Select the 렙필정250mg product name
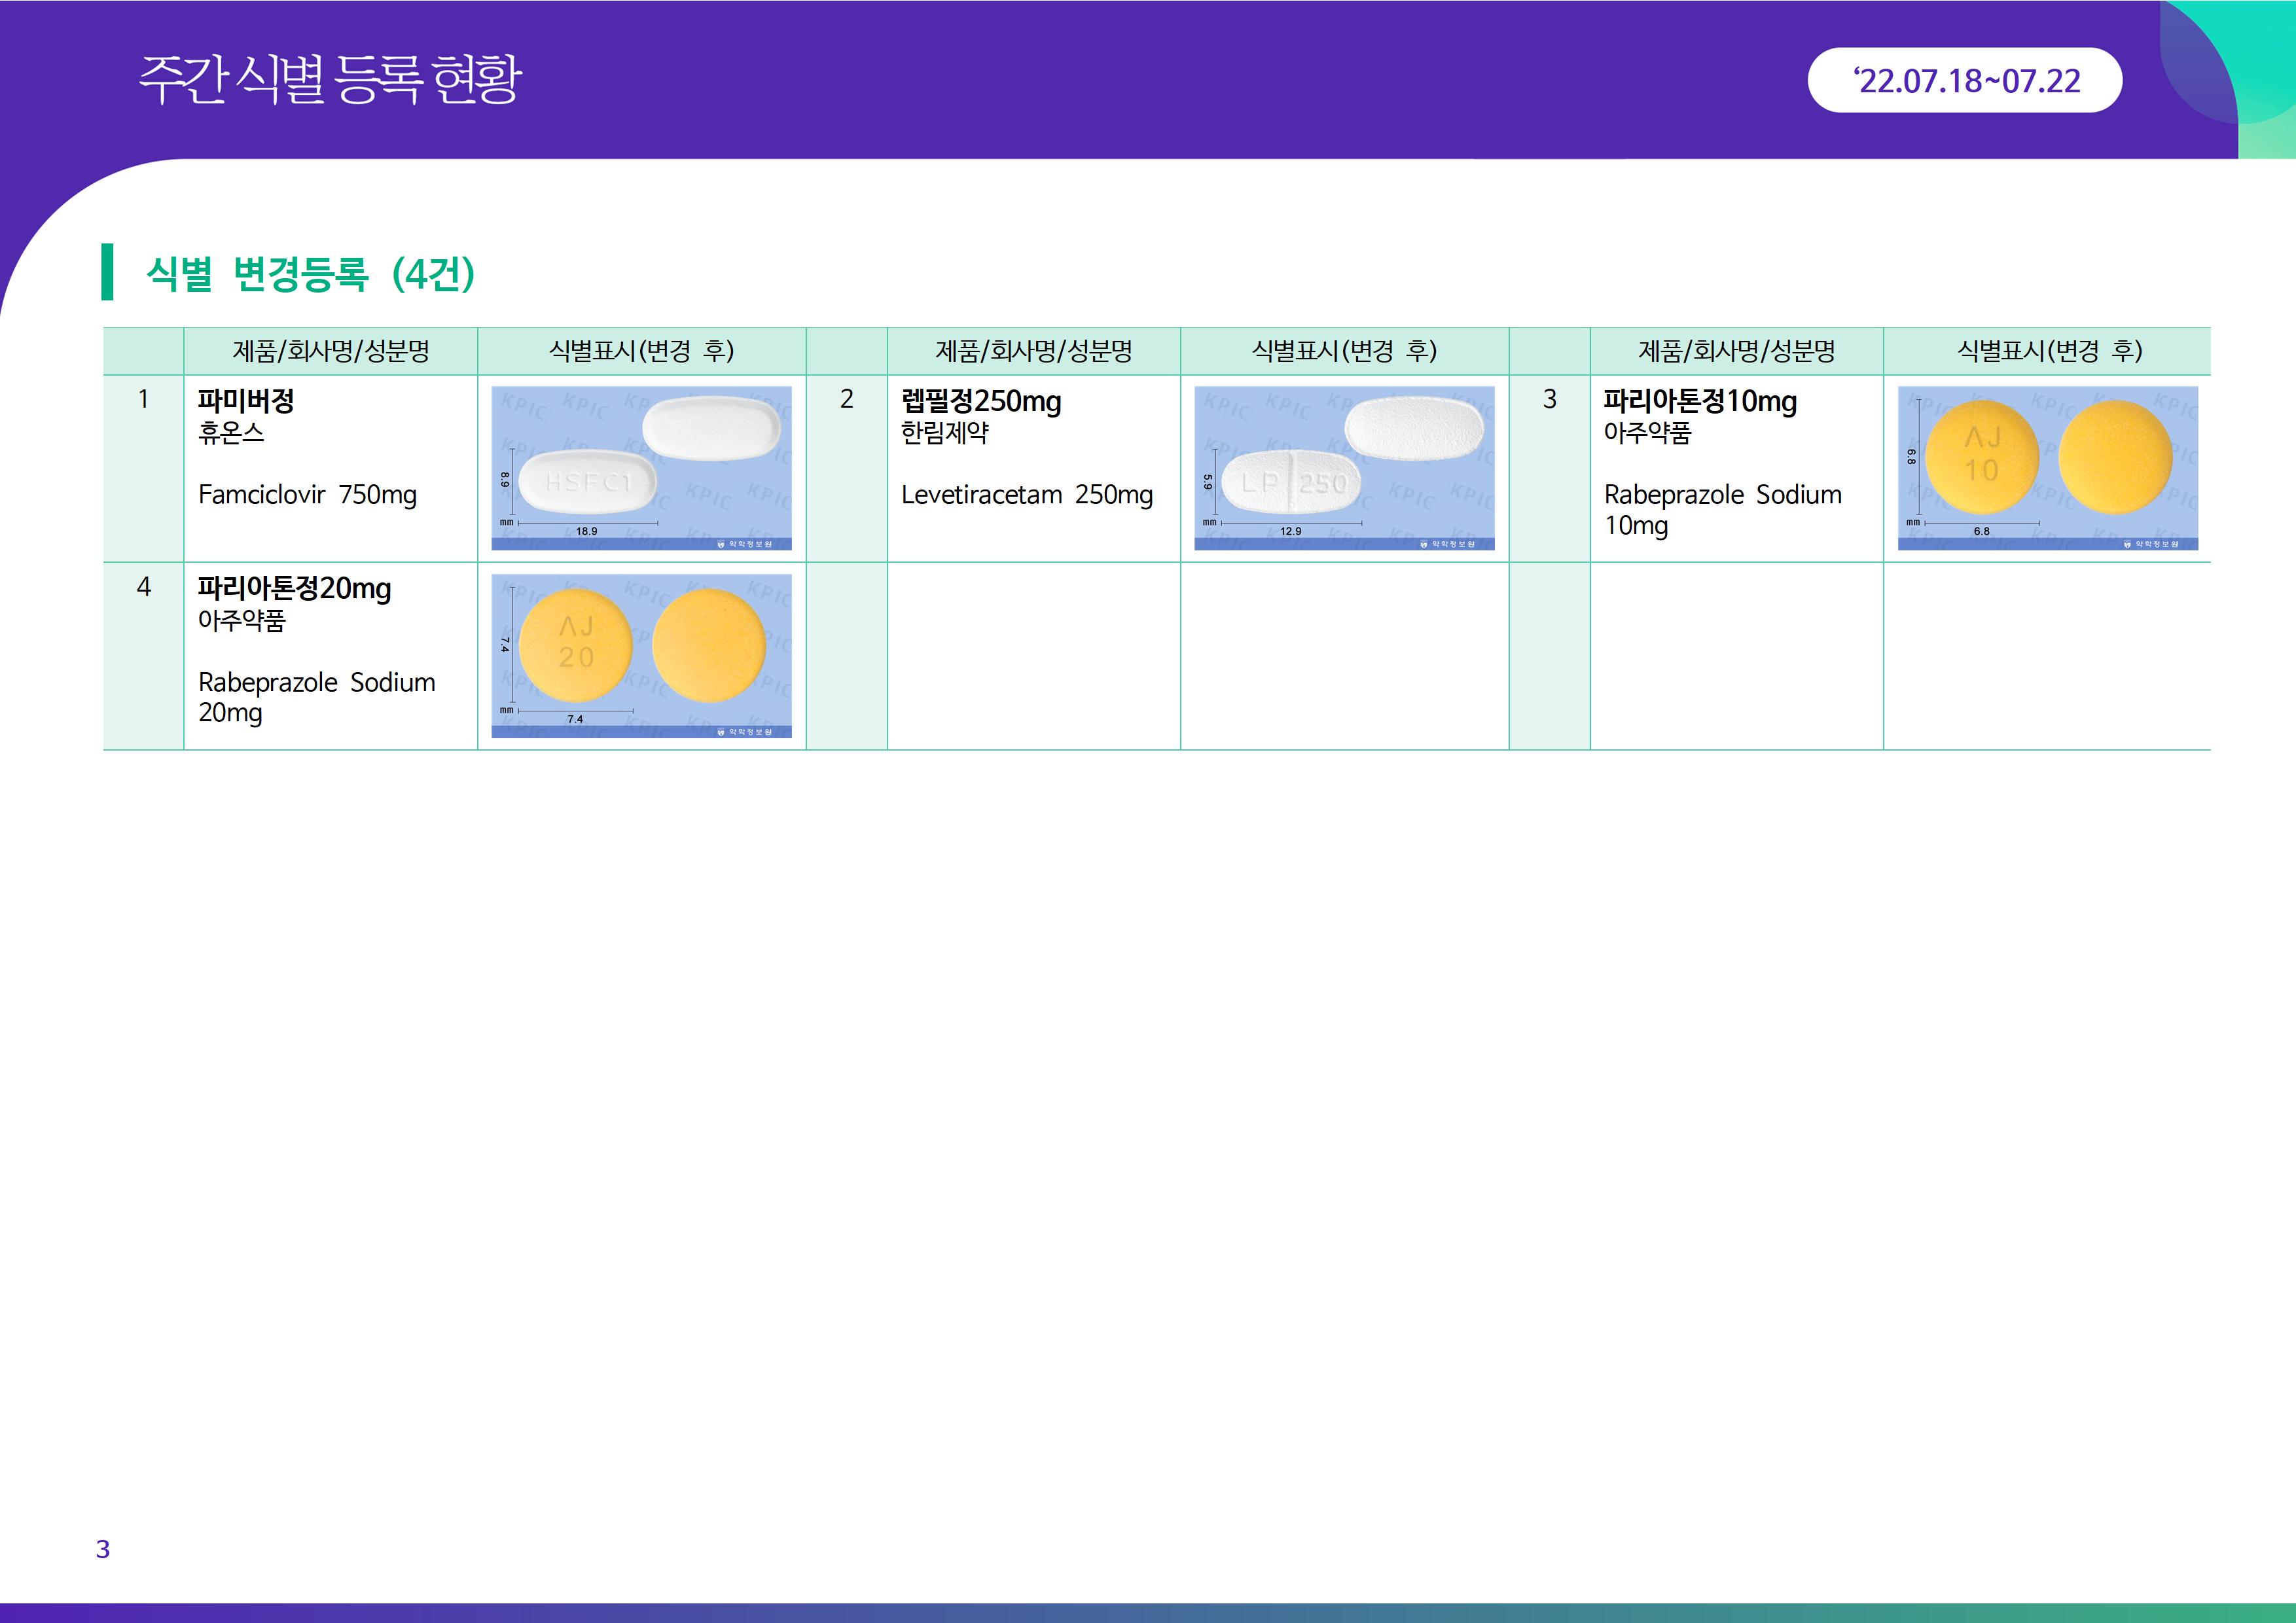This screenshot has height=1623, width=2296. (x=980, y=401)
